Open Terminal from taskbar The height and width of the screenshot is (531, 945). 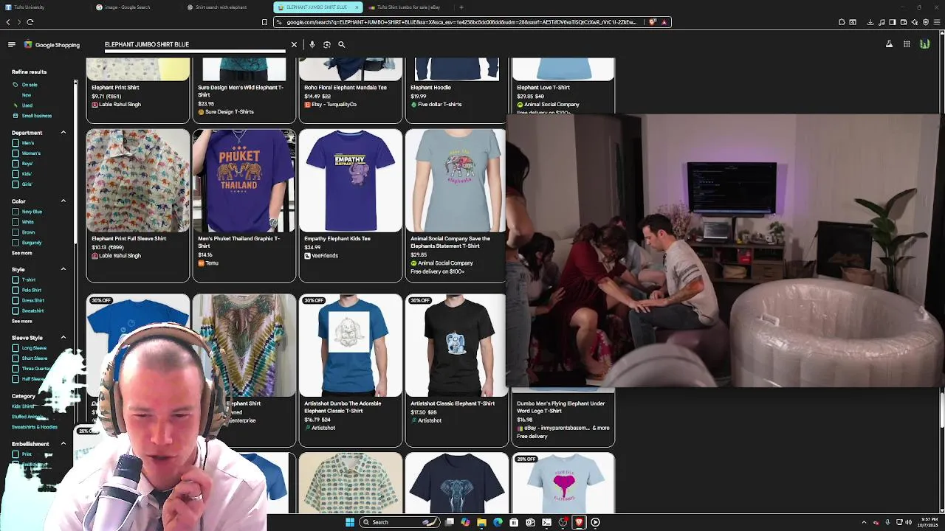tap(546, 522)
